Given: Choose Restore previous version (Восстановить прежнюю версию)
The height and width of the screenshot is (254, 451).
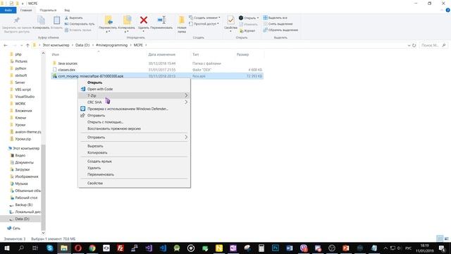Looking at the screenshot, I should coord(114,128).
